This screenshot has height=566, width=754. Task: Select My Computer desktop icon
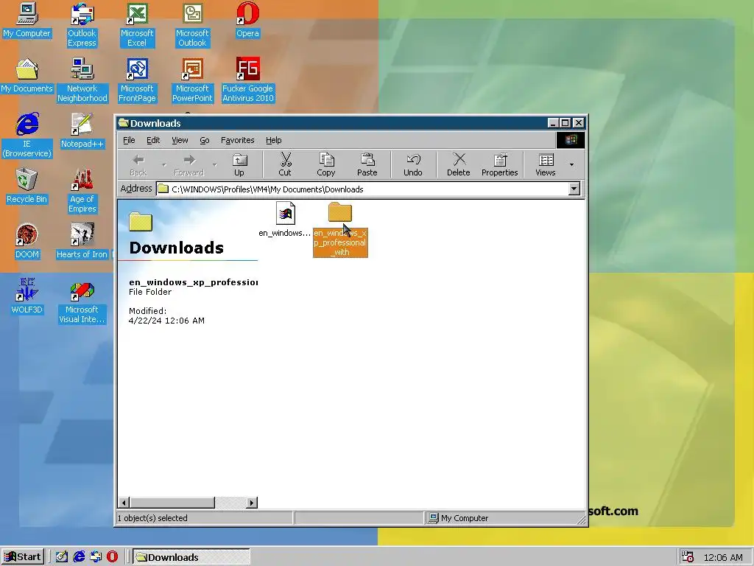(x=27, y=20)
